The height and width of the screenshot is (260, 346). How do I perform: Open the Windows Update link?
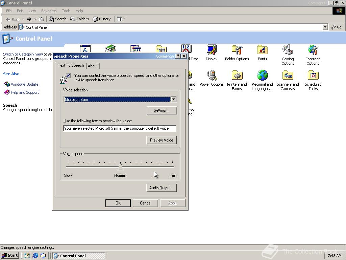pyautogui.click(x=24, y=84)
